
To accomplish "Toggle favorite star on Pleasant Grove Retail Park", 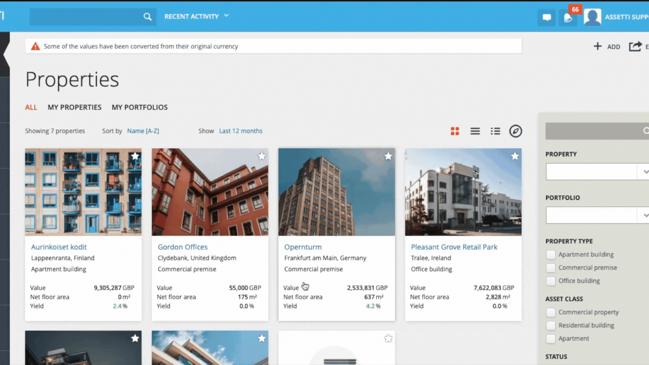I will coord(515,156).
